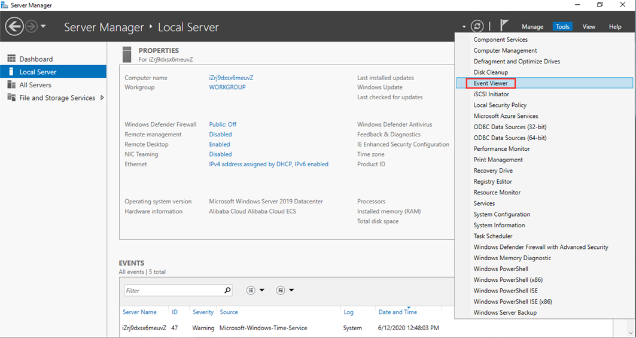Sort events by Server Name column
This screenshot has width=636, height=338.
[139, 312]
